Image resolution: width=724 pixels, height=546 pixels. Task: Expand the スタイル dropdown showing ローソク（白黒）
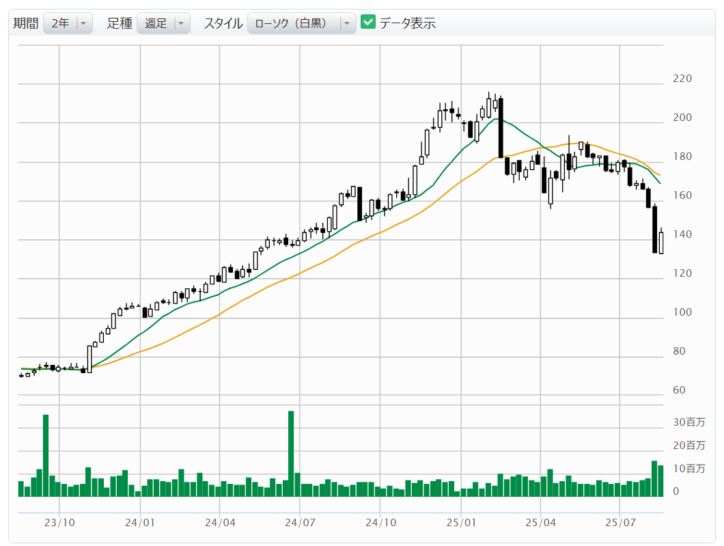pyautogui.click(x=295, y=23)
